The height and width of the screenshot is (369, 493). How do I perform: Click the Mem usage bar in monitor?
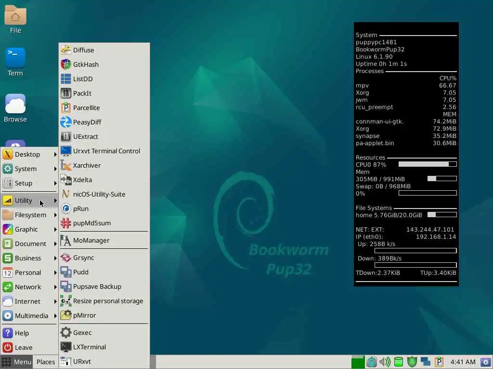442,179
